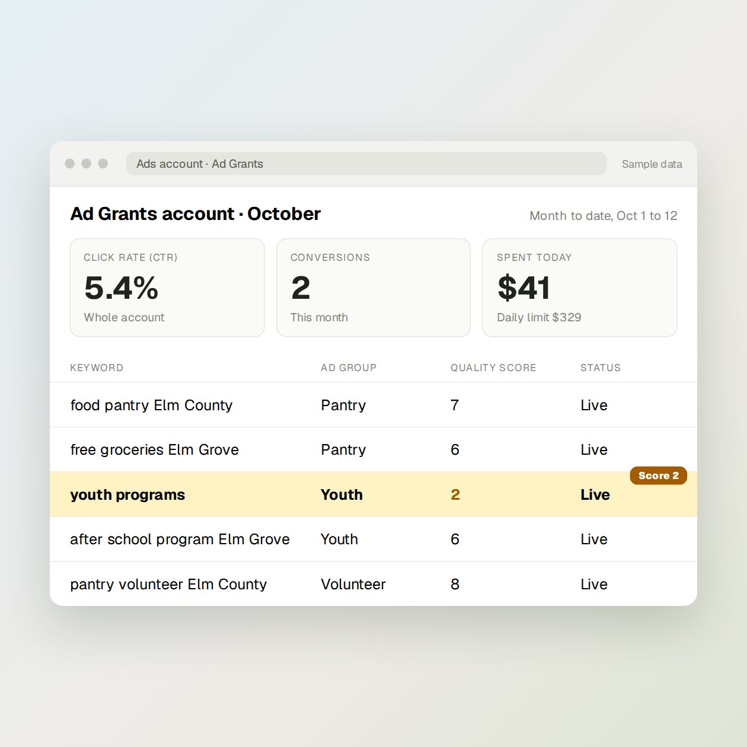Click the Daily limit $329 text
747x747 pixels.
point(539,317)
